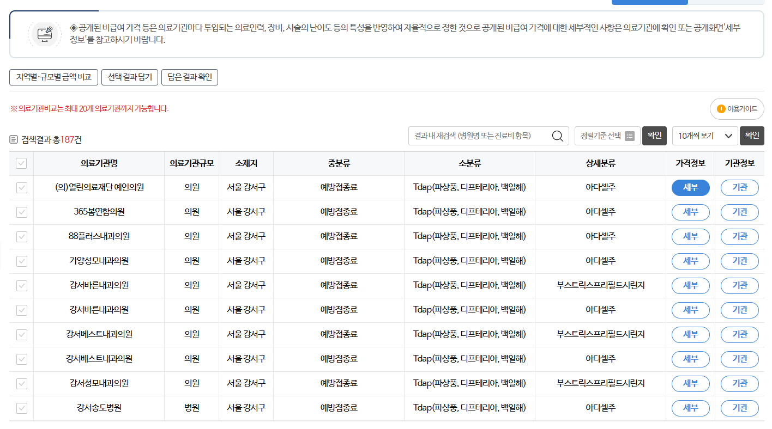772x429 pixels.
Task: Click the blue 세부 button for 예인의원
Action: point(690,187)
